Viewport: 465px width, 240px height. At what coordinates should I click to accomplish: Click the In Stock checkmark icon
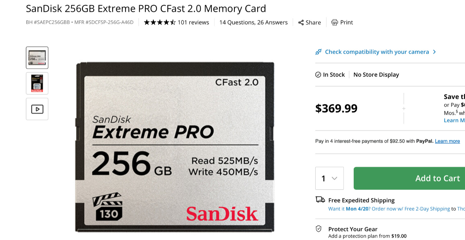pos(318,75)
